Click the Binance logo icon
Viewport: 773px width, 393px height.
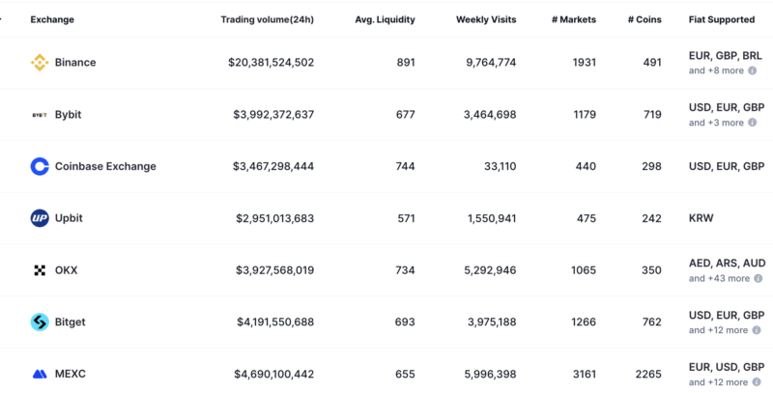point(40,63)
